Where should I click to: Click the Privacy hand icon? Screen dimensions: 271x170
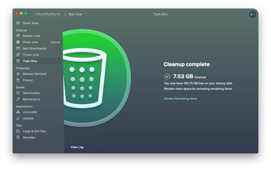(18, 80)
